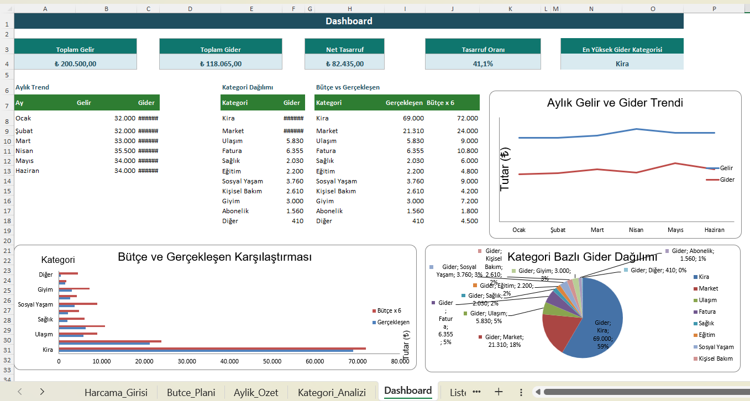Select the Bütçe x 6 legend entry in bar chart
750x401 pixels.
pos(387,311)
